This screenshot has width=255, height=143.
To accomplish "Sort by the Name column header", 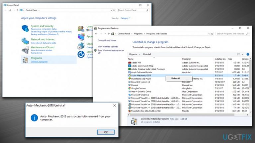I will click(154, 59).
